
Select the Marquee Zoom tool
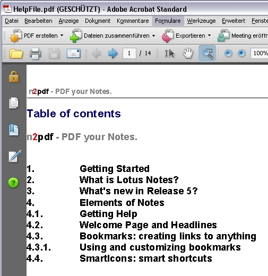click(x=207, y=53)
